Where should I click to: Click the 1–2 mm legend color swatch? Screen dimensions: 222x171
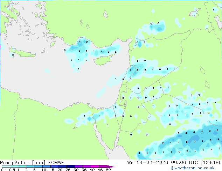coord(22,166)
